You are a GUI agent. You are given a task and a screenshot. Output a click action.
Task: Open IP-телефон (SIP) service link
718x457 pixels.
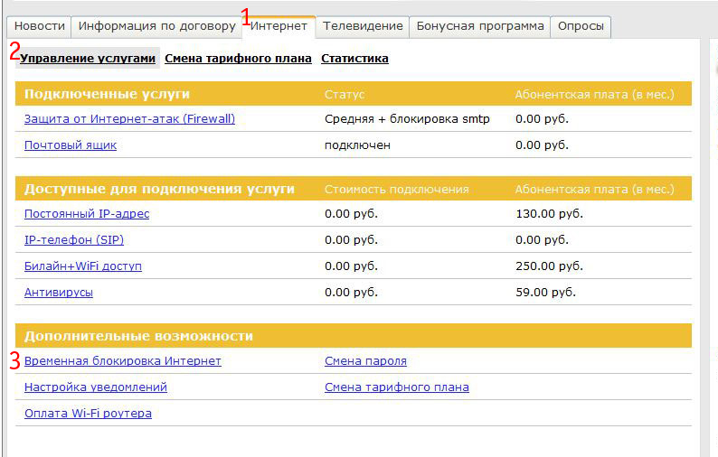[x=74, y=239]
